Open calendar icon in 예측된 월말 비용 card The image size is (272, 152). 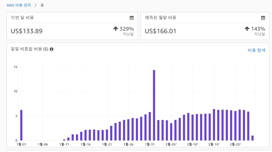[x=263, y=18]
